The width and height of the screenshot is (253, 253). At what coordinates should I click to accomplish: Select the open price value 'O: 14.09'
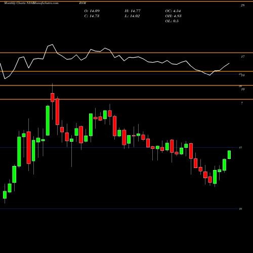point(92,11)
